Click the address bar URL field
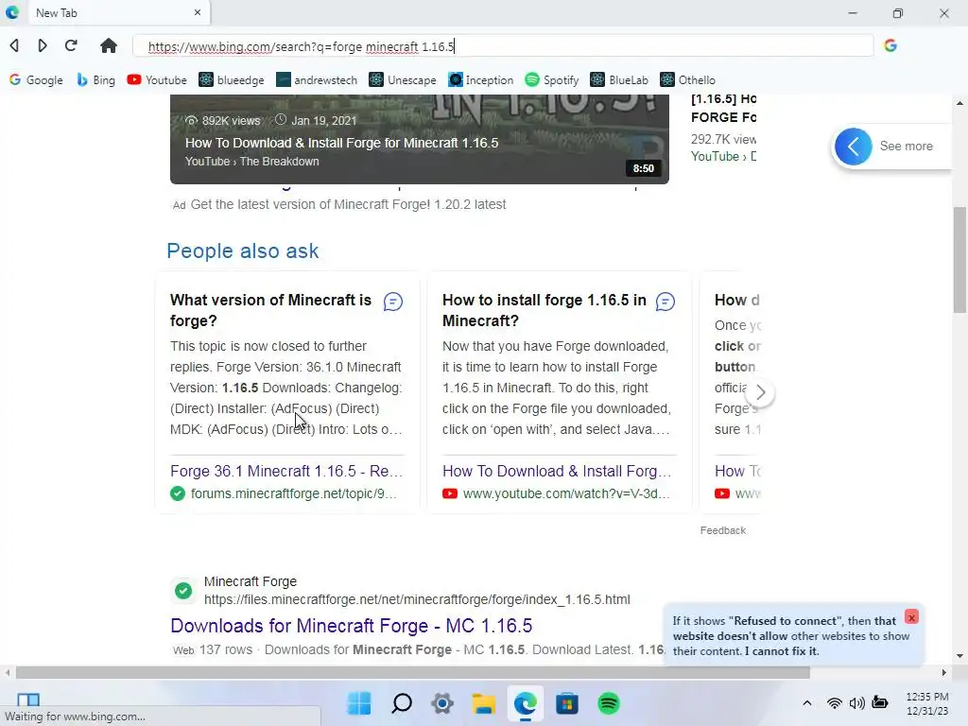 coord(503,46)
